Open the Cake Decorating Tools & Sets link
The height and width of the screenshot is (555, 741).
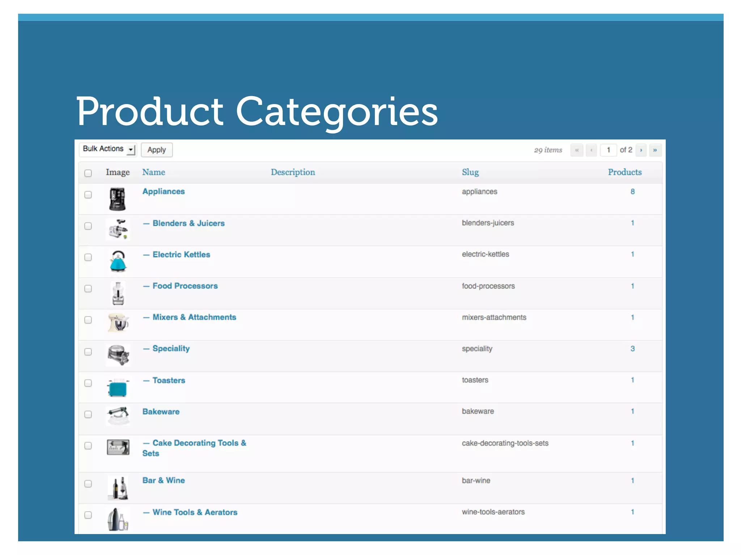point(195,448)
